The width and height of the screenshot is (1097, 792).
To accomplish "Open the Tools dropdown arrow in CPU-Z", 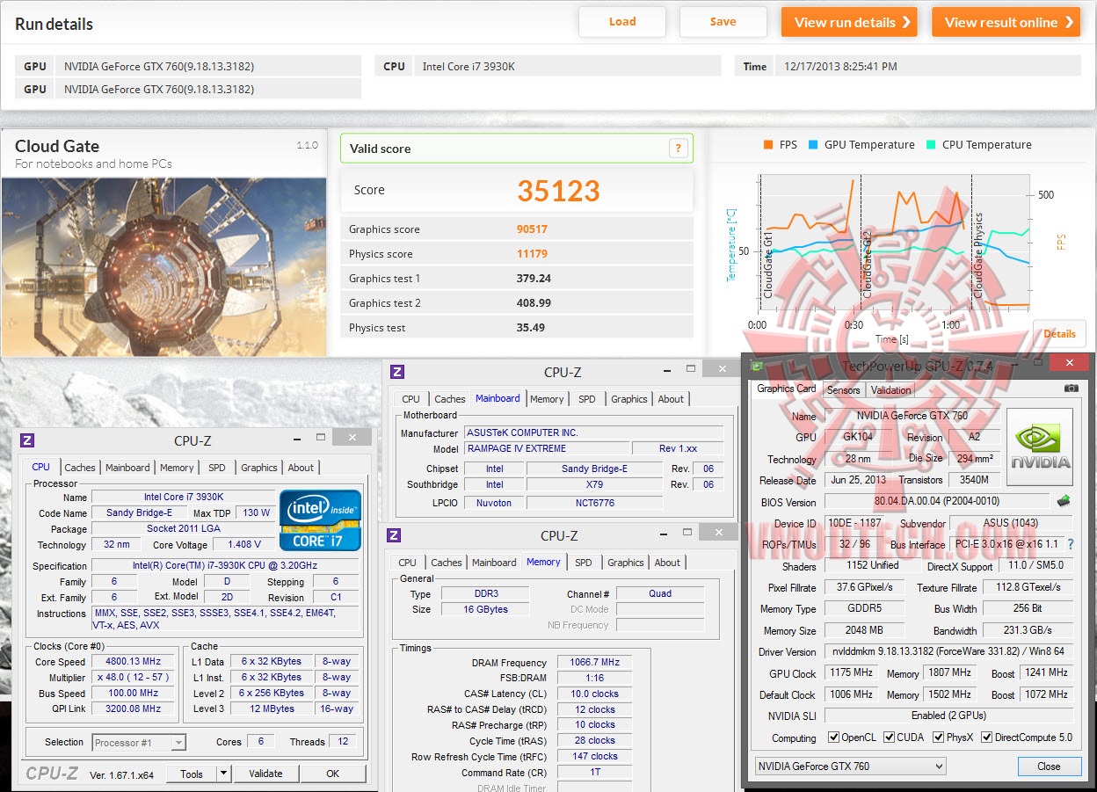I will (223, 774).
